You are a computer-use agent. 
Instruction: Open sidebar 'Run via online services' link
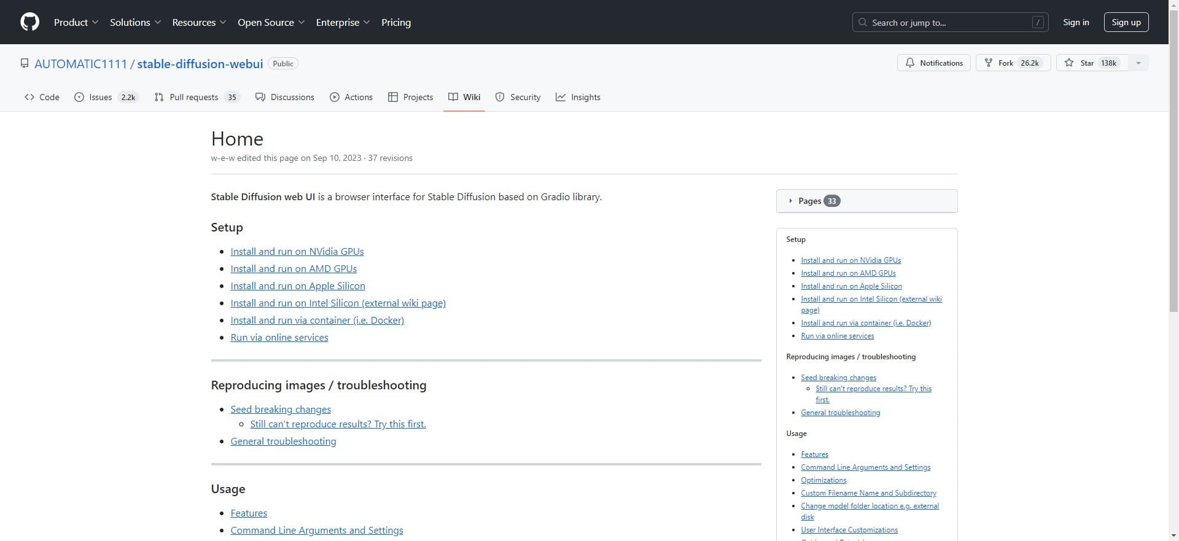838,336
